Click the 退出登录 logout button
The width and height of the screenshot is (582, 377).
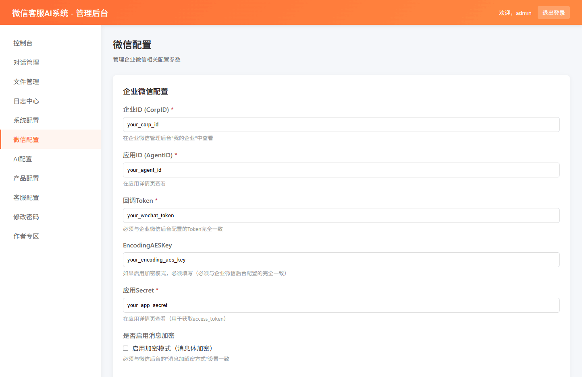tap(553, 12)
